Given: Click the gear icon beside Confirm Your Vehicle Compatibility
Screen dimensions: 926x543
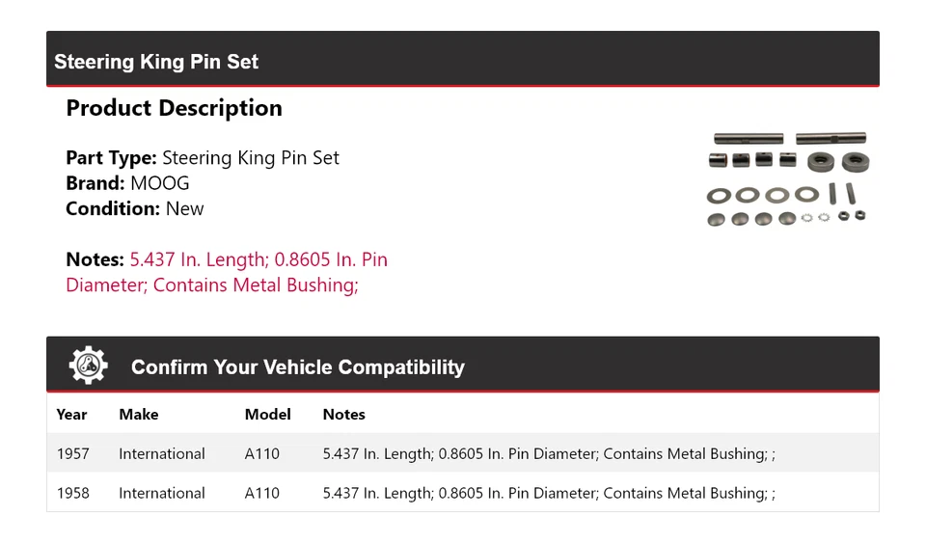Looking at the screenshot, I should (88, 366).
